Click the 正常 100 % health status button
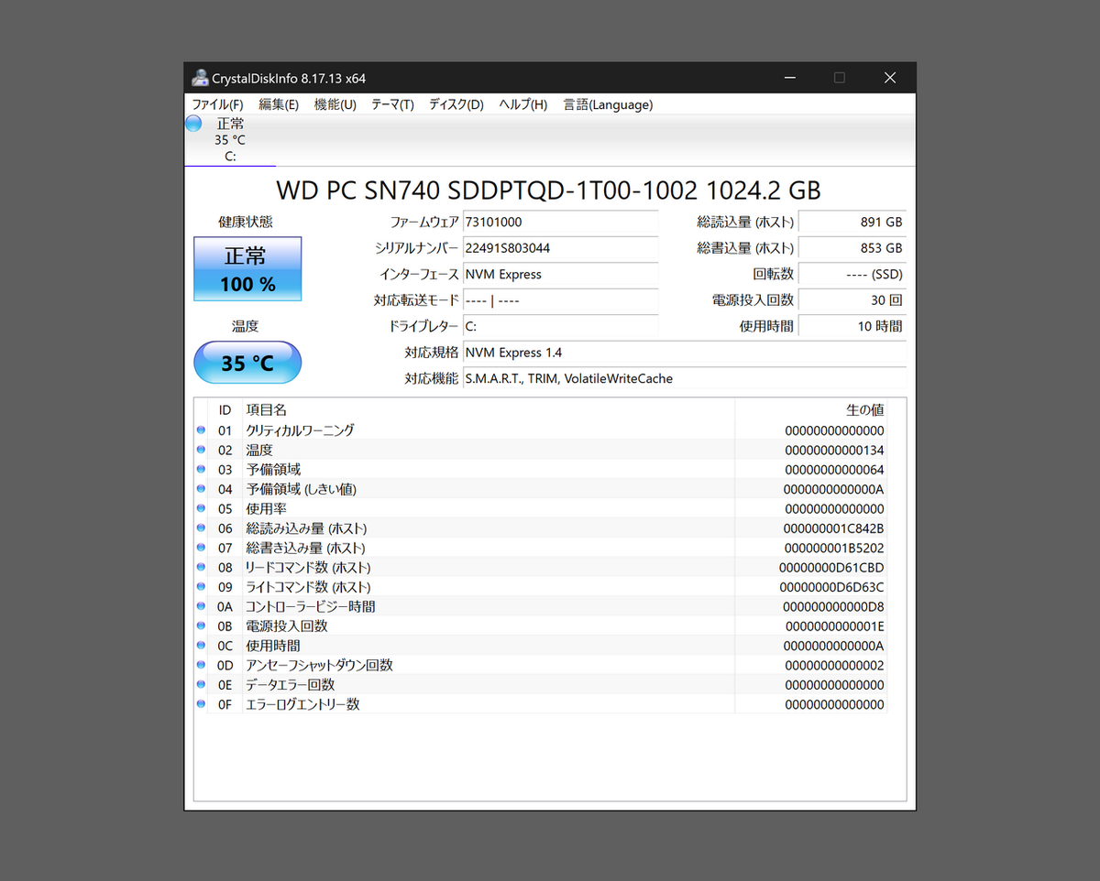Screen dimensions: 1100x881 [x=247, y=269]
